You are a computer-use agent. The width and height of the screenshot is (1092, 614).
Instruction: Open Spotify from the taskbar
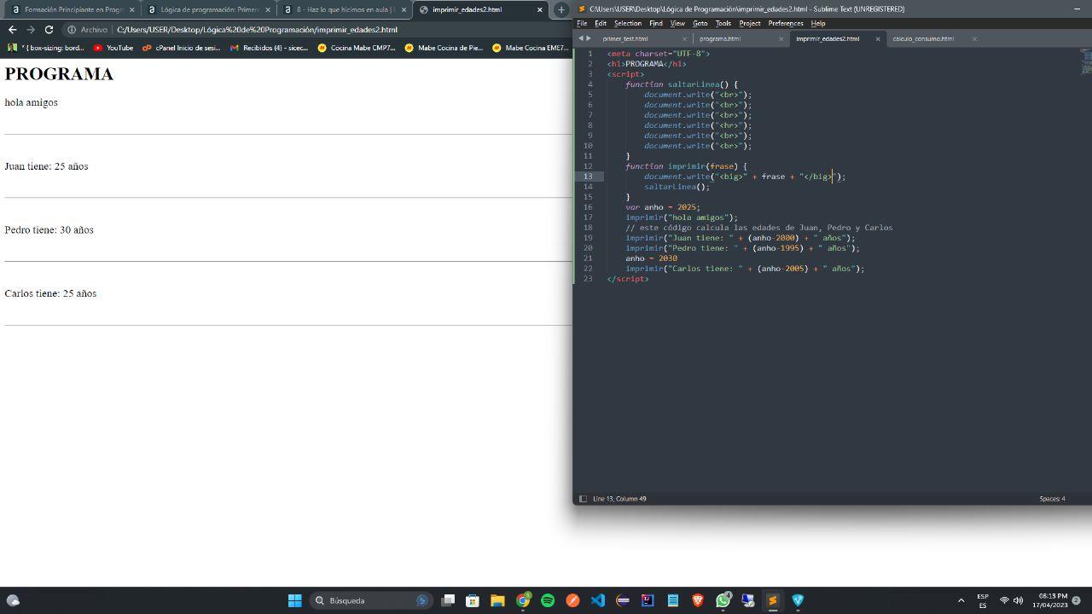click(x=548, y=600)
